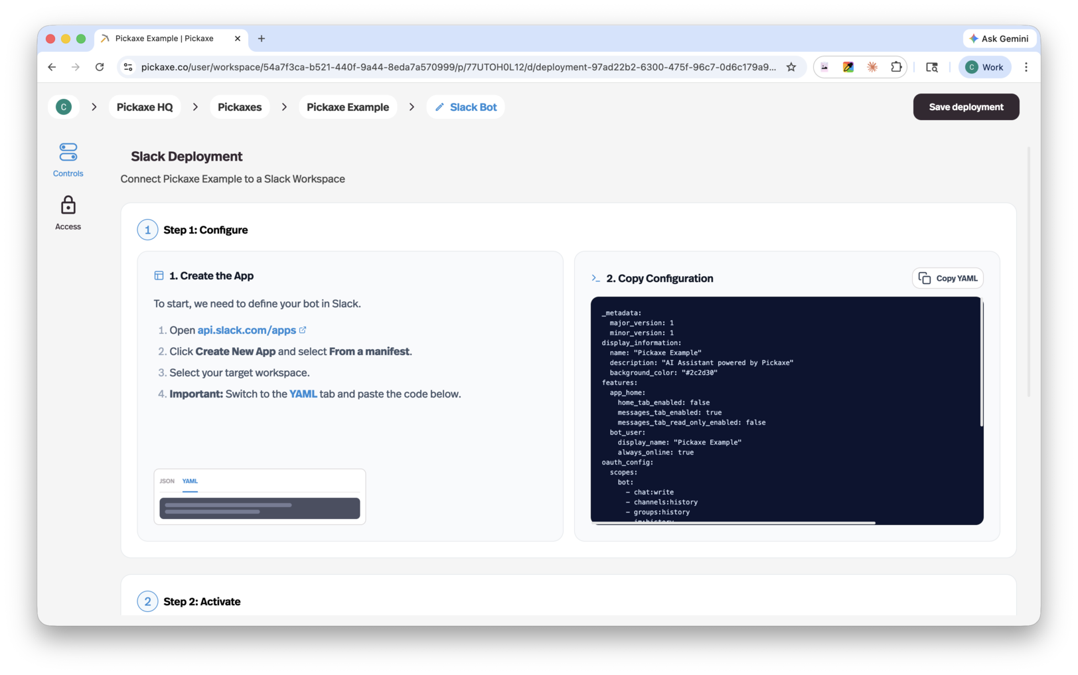Click the Copy YAML button
This screenshot has width=1078, height=675.
tap(947, 278)
